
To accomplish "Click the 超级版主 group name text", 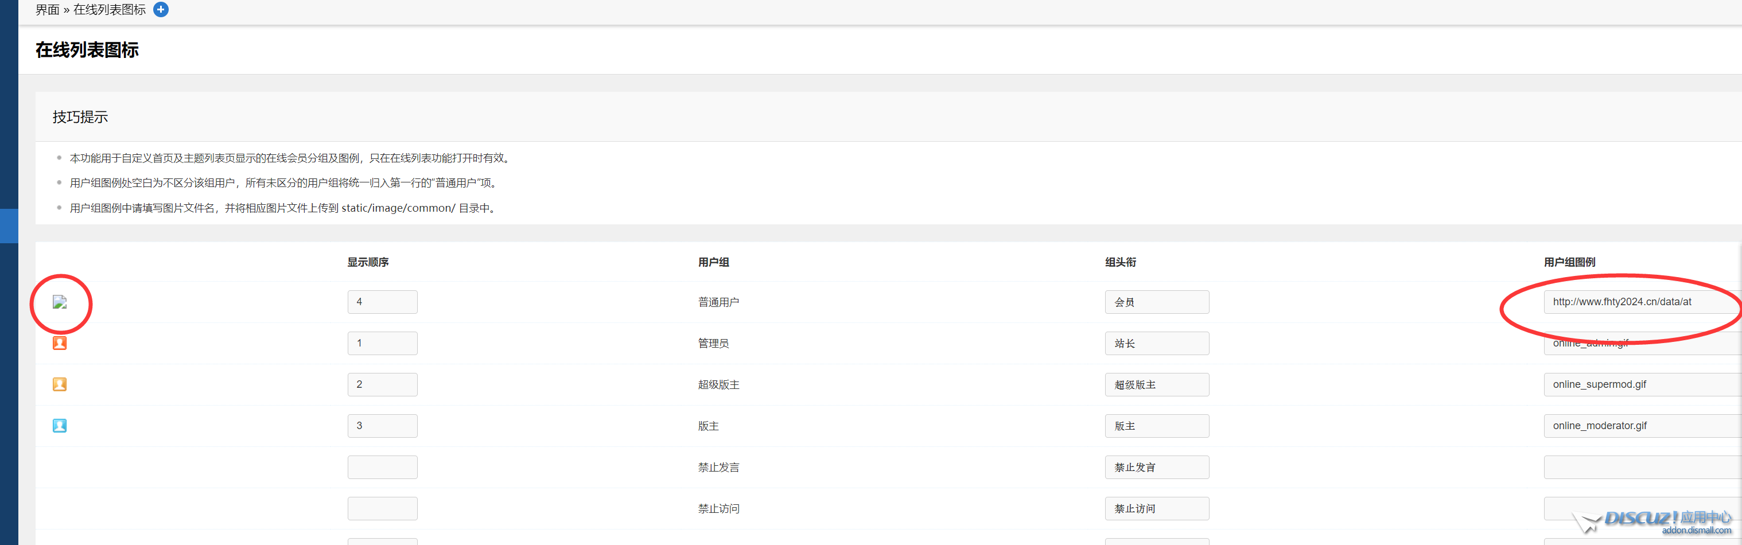I will point(718,385).
